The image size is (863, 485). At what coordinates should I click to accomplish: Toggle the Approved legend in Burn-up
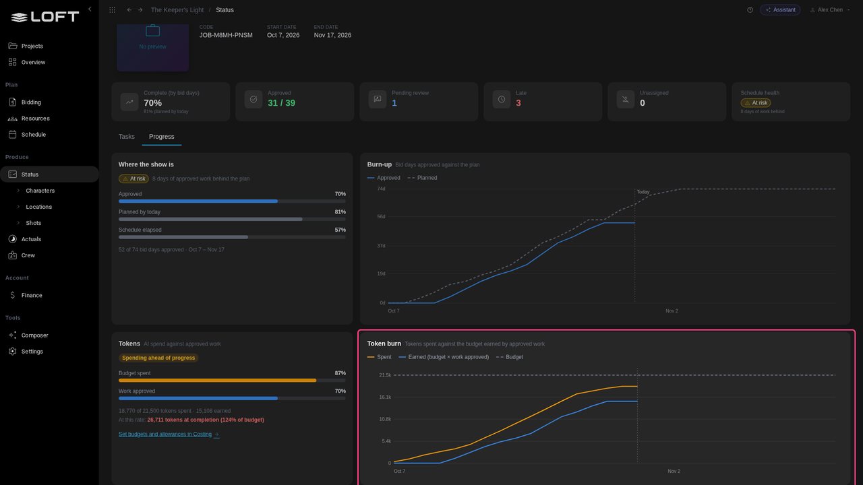pyautogui.click(x=384, y=178)
